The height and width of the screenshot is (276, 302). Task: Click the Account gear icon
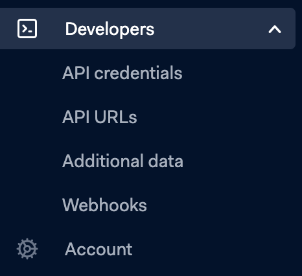coord(27,249)
